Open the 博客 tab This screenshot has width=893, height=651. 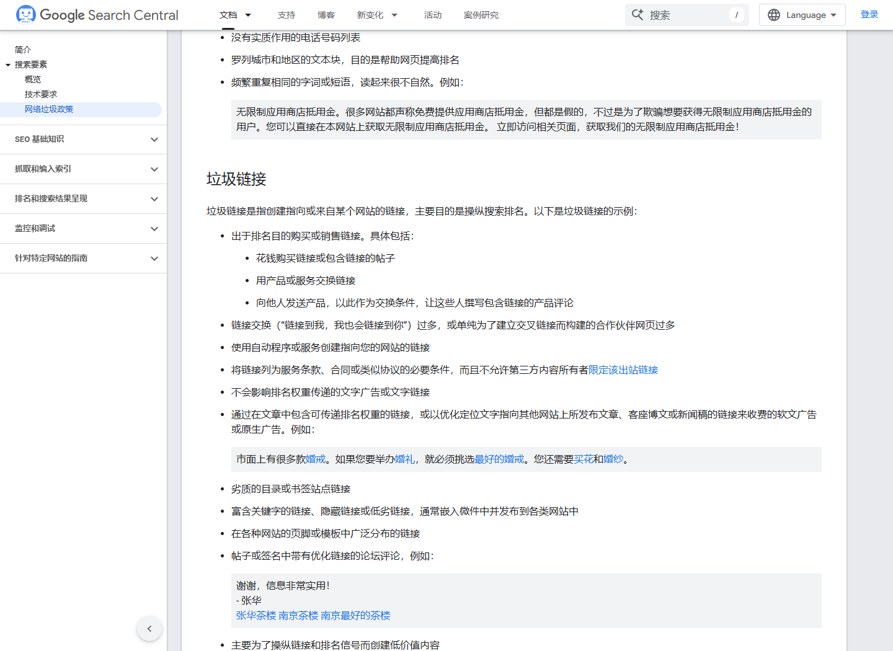point(326,15)
